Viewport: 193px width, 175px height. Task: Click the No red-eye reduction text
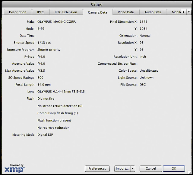click(x=53, y=128)
